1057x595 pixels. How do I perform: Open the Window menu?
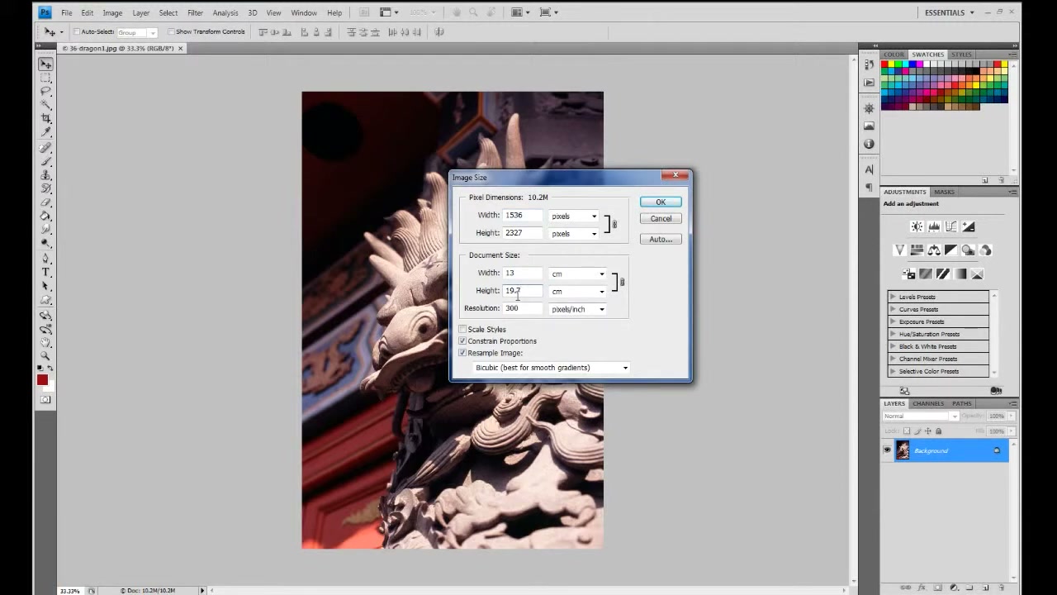coord(304,12)
